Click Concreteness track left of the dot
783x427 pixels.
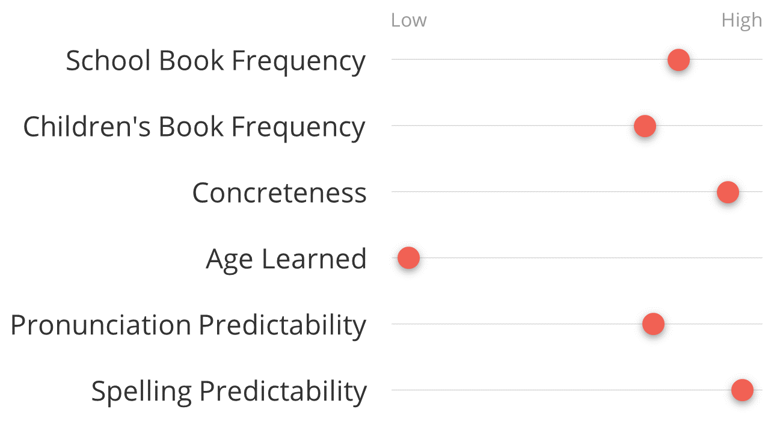pos(554,192)
